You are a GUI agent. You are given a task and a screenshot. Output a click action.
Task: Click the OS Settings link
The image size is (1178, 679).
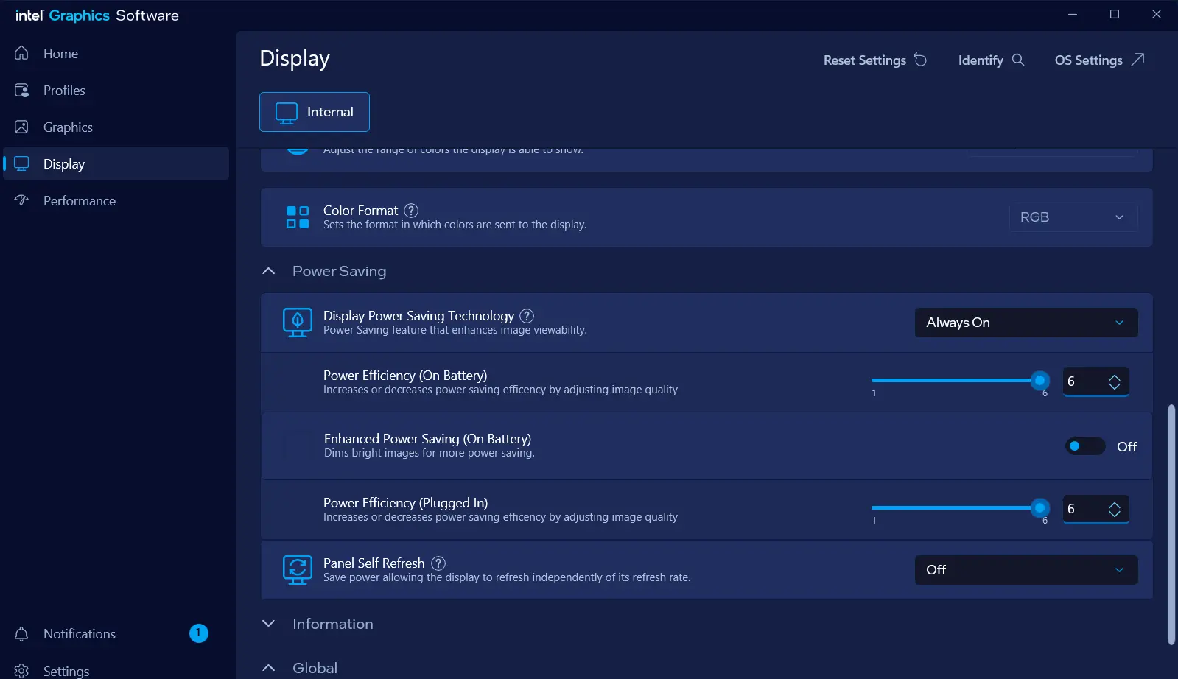[1099, 60]
